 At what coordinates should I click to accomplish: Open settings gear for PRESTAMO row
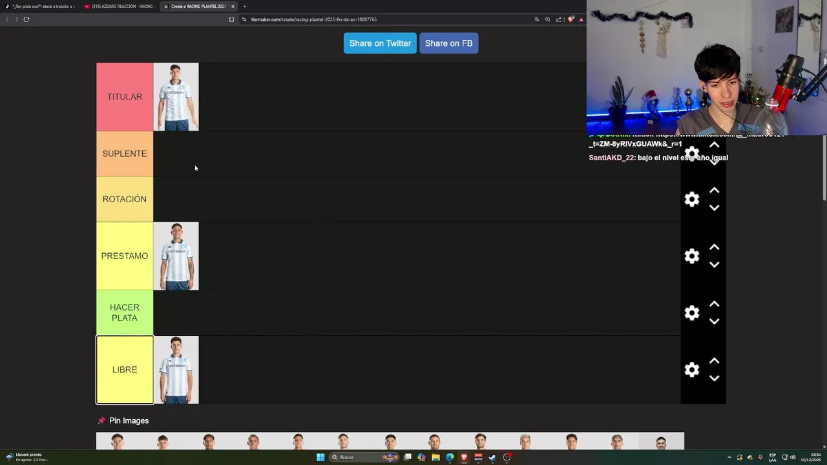pos(692,256)
